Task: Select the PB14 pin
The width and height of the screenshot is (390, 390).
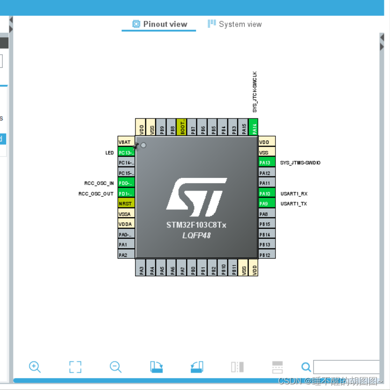Action: click(x=267, y=234)
